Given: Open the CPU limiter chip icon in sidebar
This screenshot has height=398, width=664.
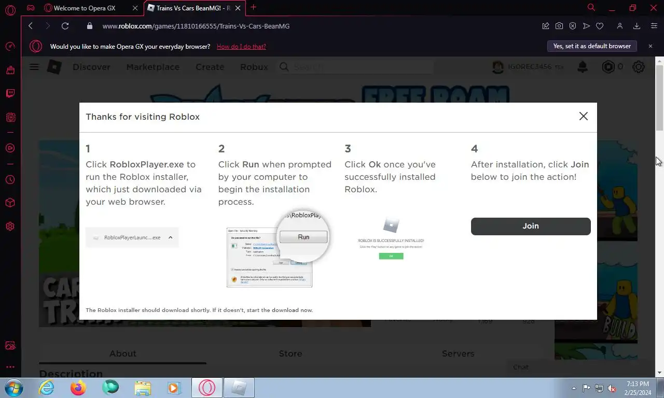Looking at the screenshot, I should 10,118.
